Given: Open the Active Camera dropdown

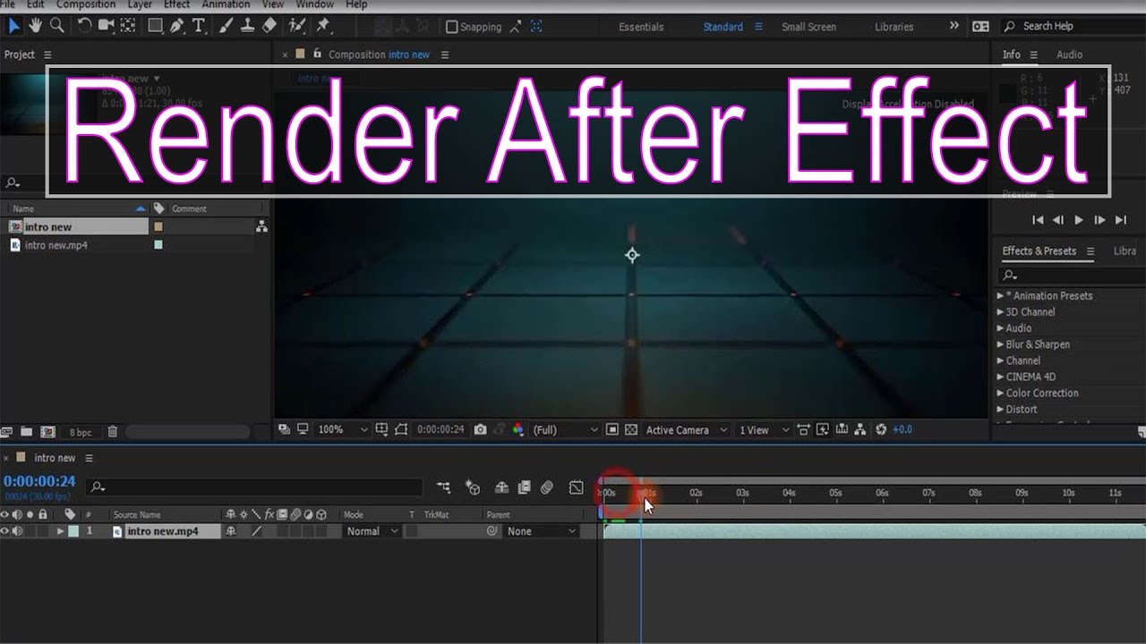Looking at the screenshot, I should click(687, 430).
